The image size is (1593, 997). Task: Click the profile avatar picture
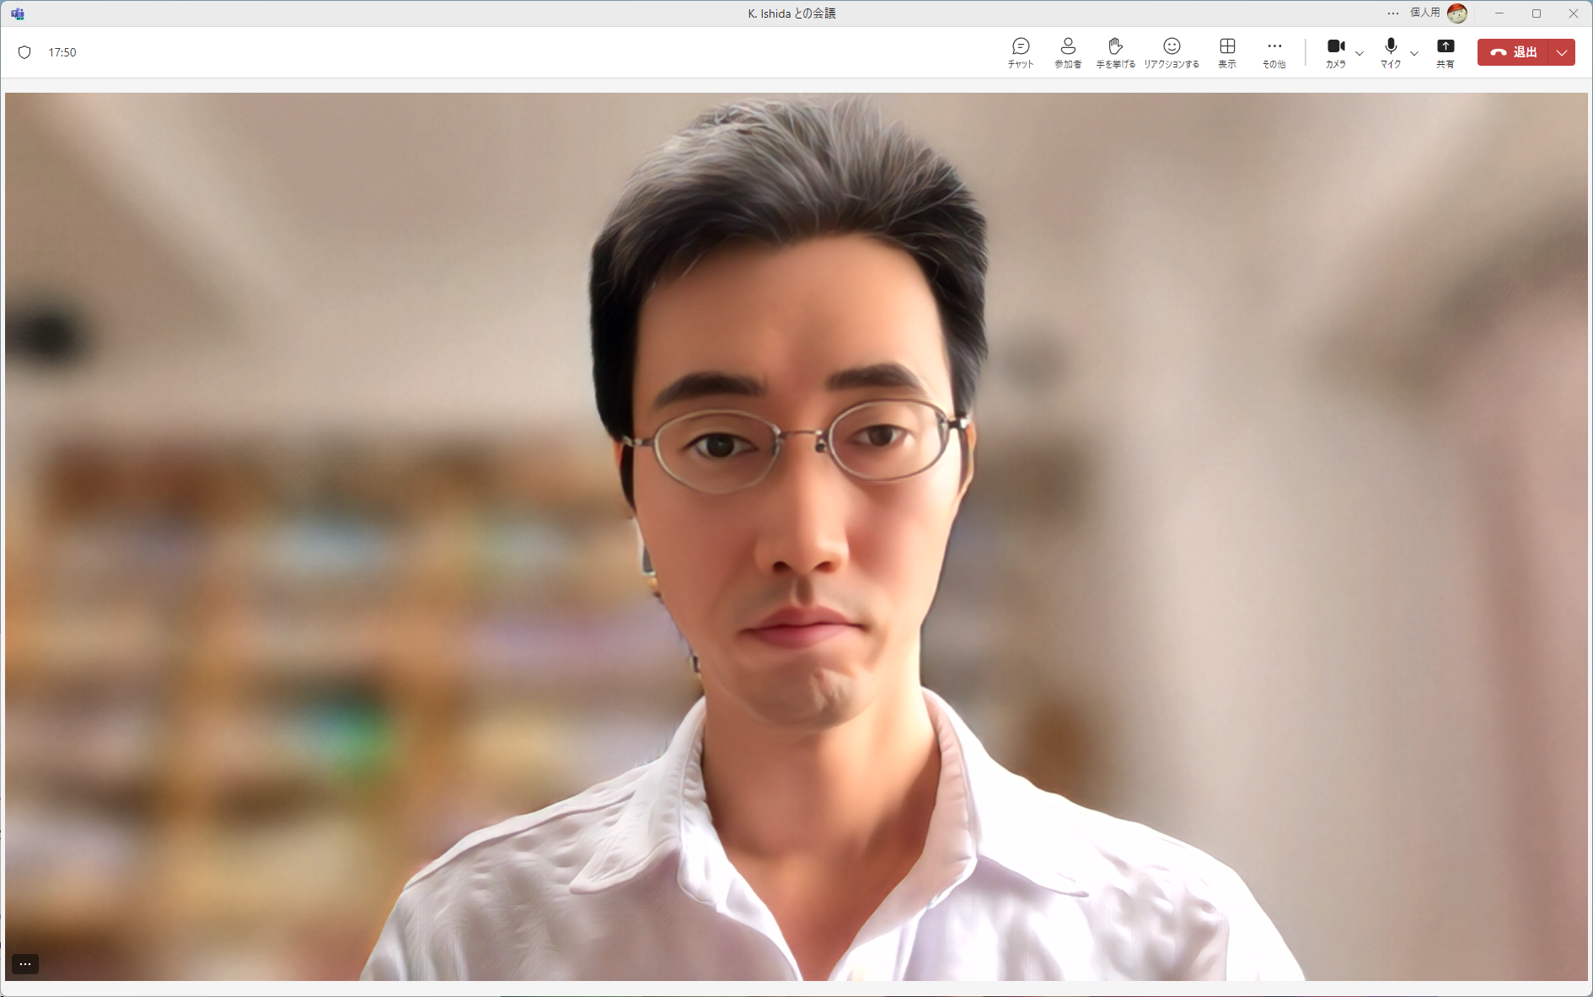click(x=1457, y=13)
